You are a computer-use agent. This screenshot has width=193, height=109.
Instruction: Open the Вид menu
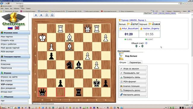click(x=11, y=8)
